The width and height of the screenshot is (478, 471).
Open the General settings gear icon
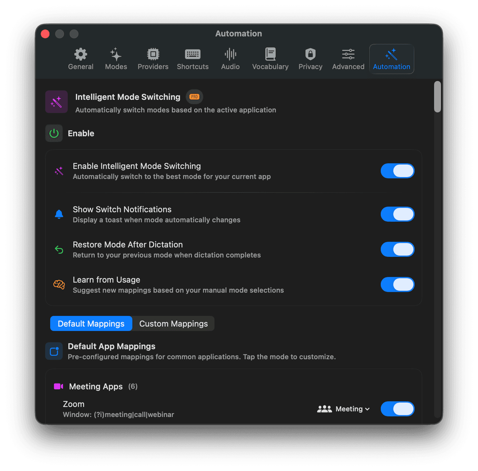(80, 54)
